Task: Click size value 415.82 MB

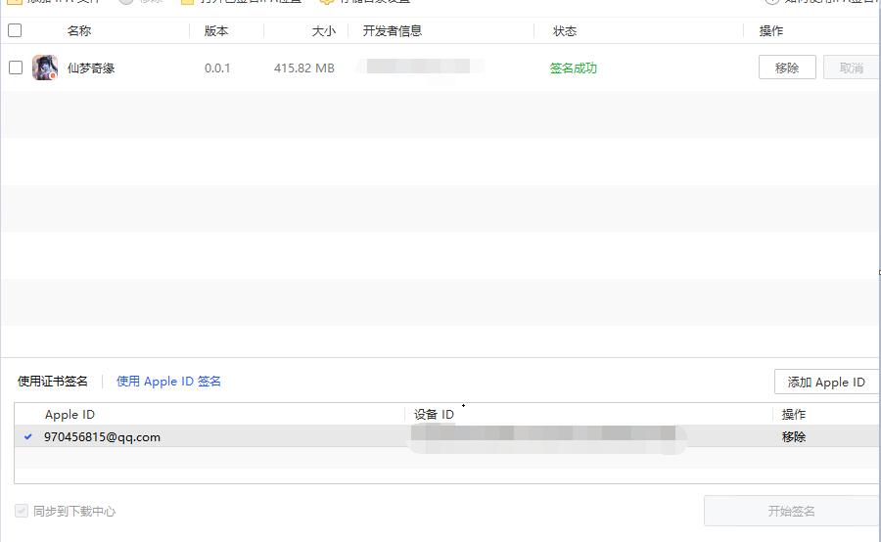Action: pos(304,68)
